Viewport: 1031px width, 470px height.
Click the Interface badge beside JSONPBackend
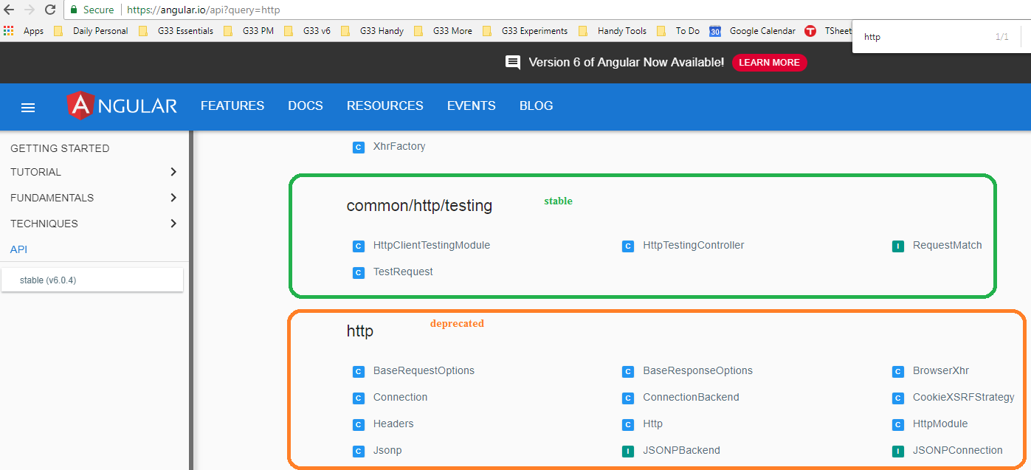pyautogui.click(x=628, y=451)
